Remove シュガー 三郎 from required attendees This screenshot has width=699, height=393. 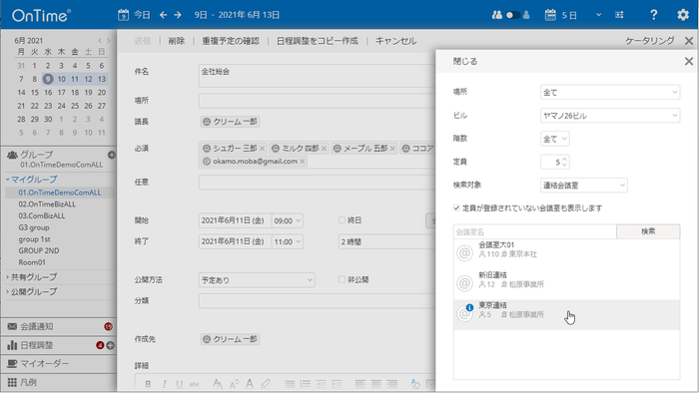[x=262, y=149]
